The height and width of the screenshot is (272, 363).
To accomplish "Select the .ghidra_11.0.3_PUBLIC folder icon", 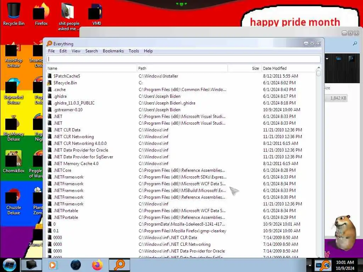I will click(50, 103).
